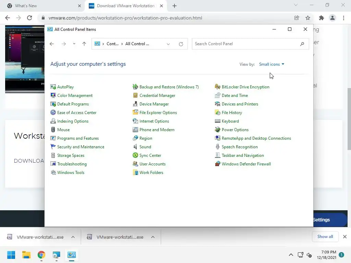The image size is (351, 263).
Task: Open the Speech Recognition link
Action: tap(240, 147)
